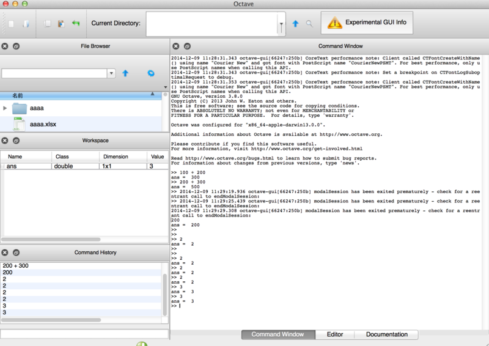Click the New File toolbar icon

12,24
